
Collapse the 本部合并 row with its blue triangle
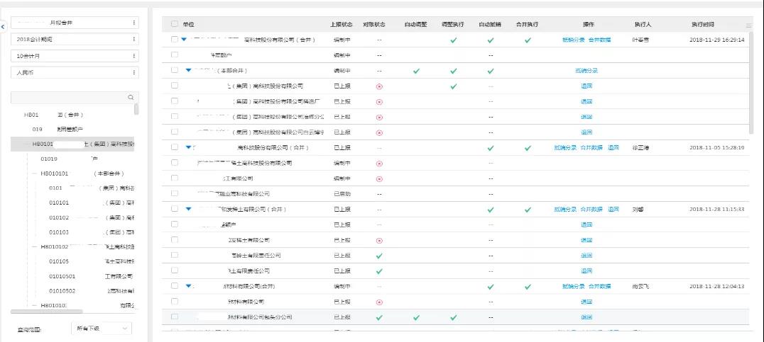(189, 70)
